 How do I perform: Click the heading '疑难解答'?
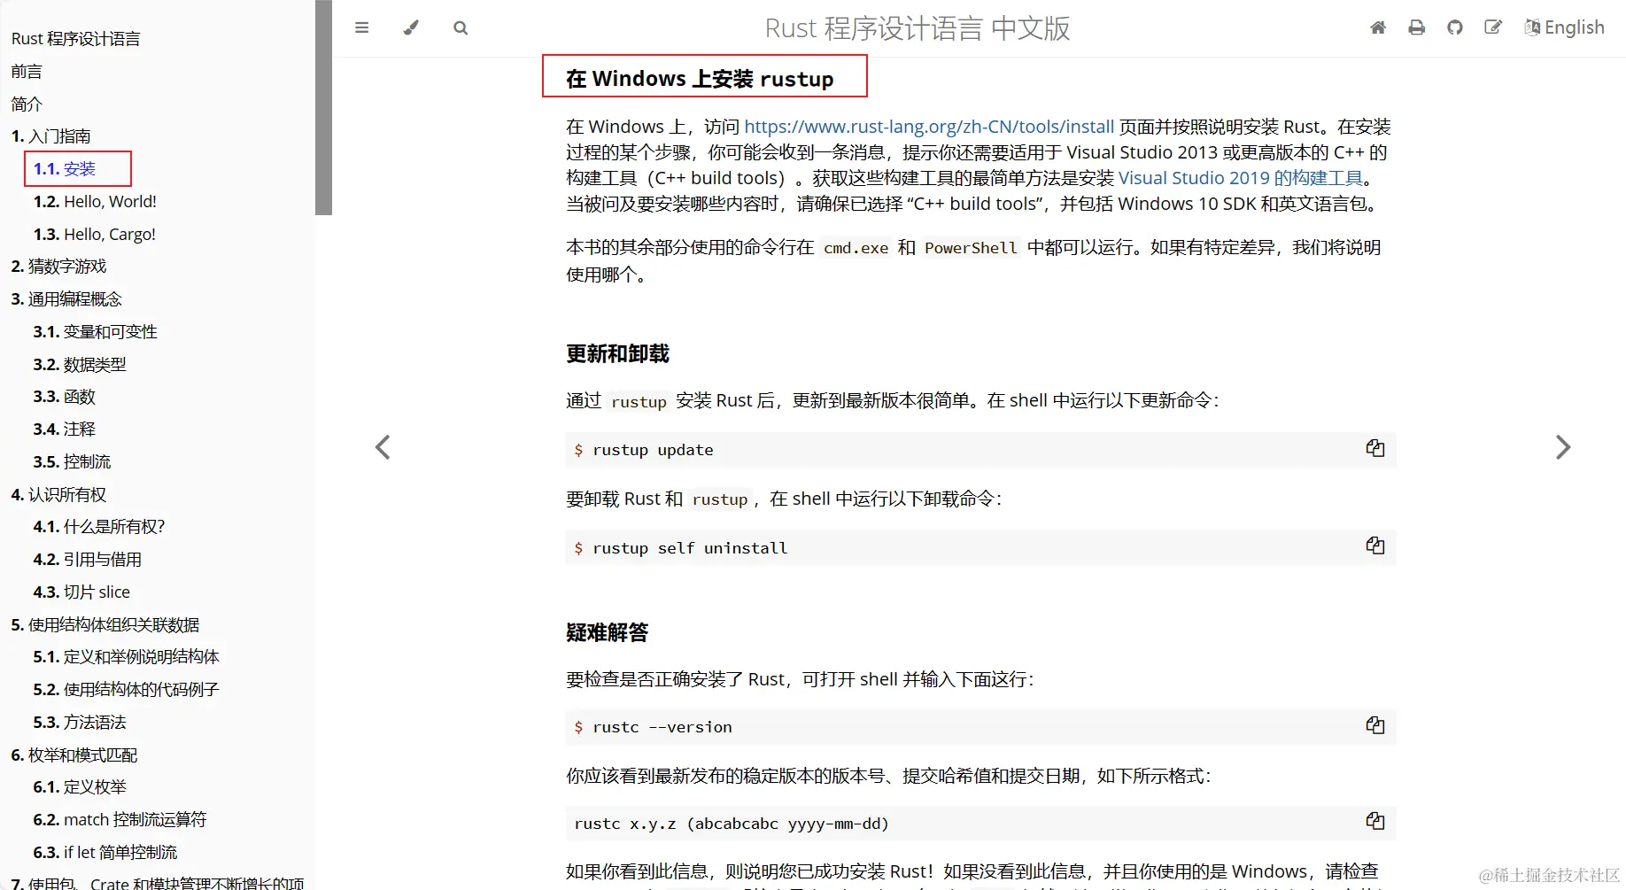click(607, 633)
